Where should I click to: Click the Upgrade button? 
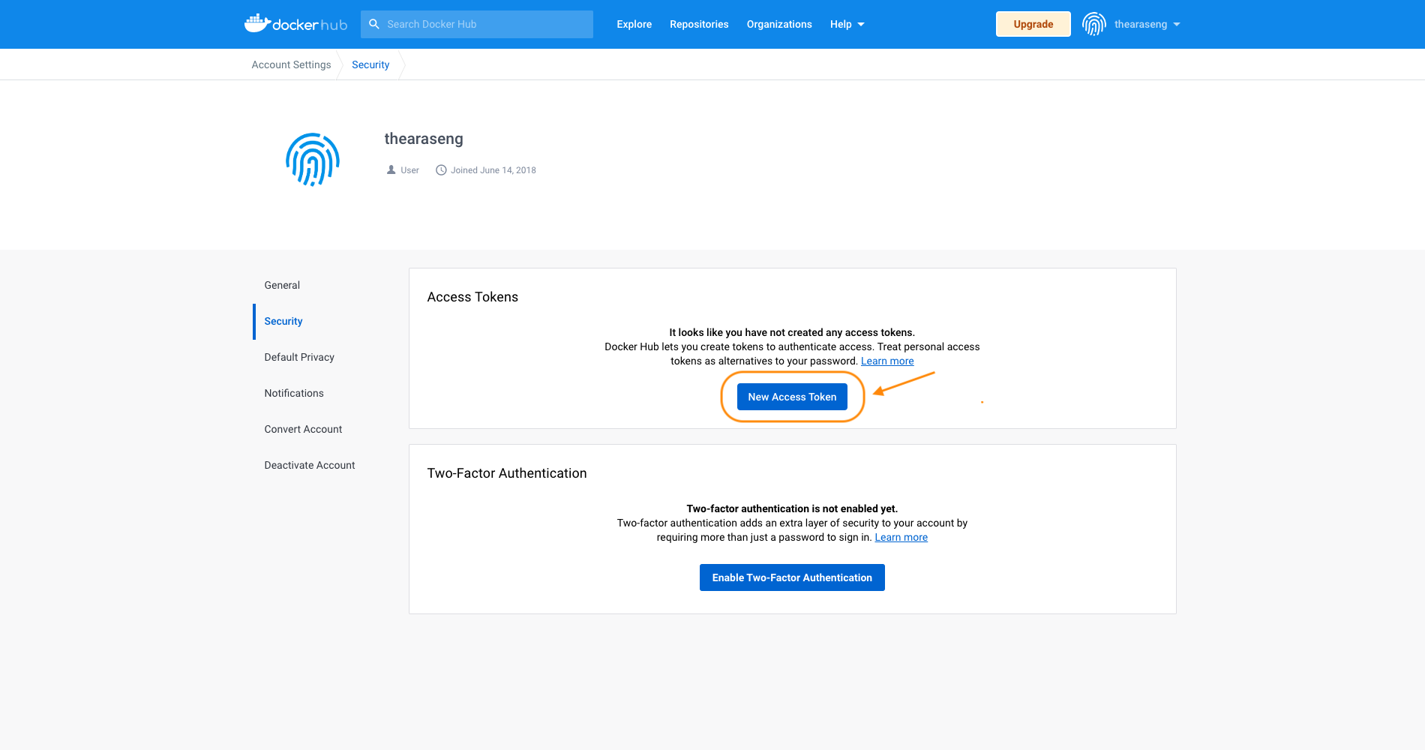click(1033, 24)
